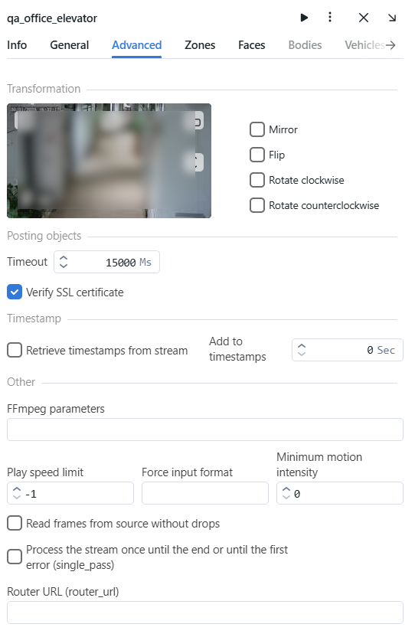This screenshot has height=637, width=415.
Task: Uncheck Verify SSL certificate
Action: [15, 292]
